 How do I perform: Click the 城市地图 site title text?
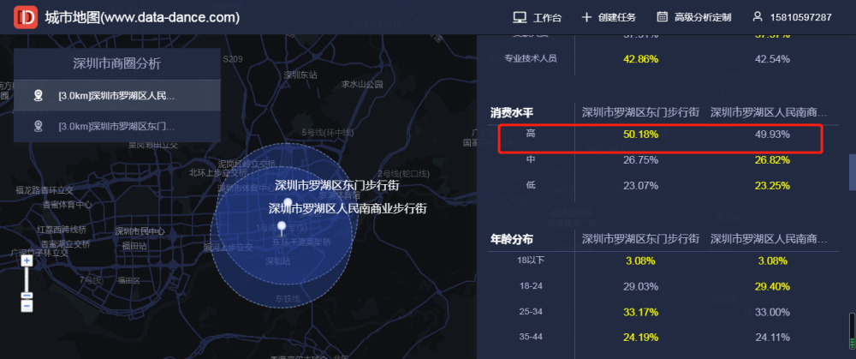click(x=142, y=17)
